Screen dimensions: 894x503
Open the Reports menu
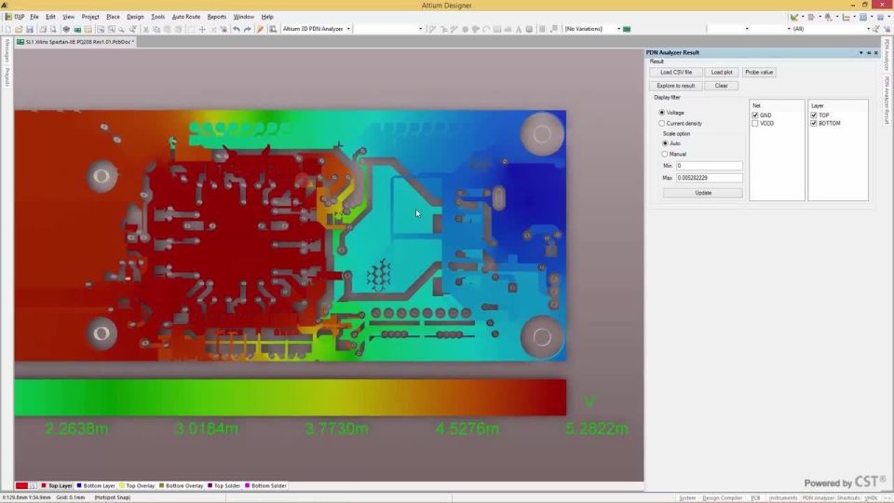[x=217, y=17]
